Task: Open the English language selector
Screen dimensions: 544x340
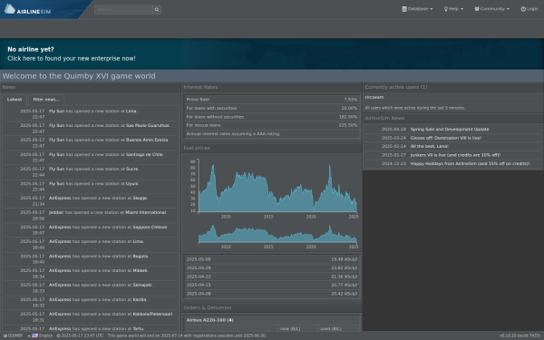Action: point(40,335)
